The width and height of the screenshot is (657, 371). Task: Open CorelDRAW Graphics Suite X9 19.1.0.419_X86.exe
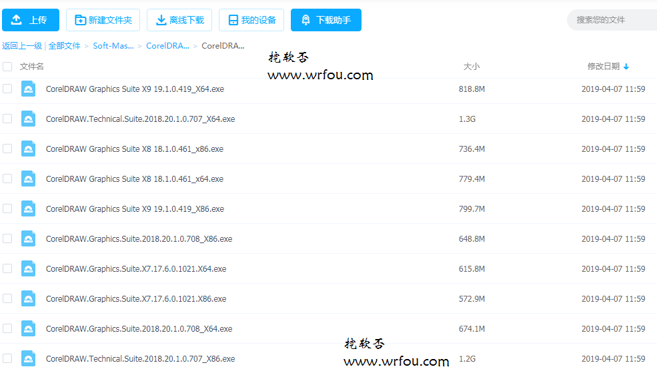135,209
